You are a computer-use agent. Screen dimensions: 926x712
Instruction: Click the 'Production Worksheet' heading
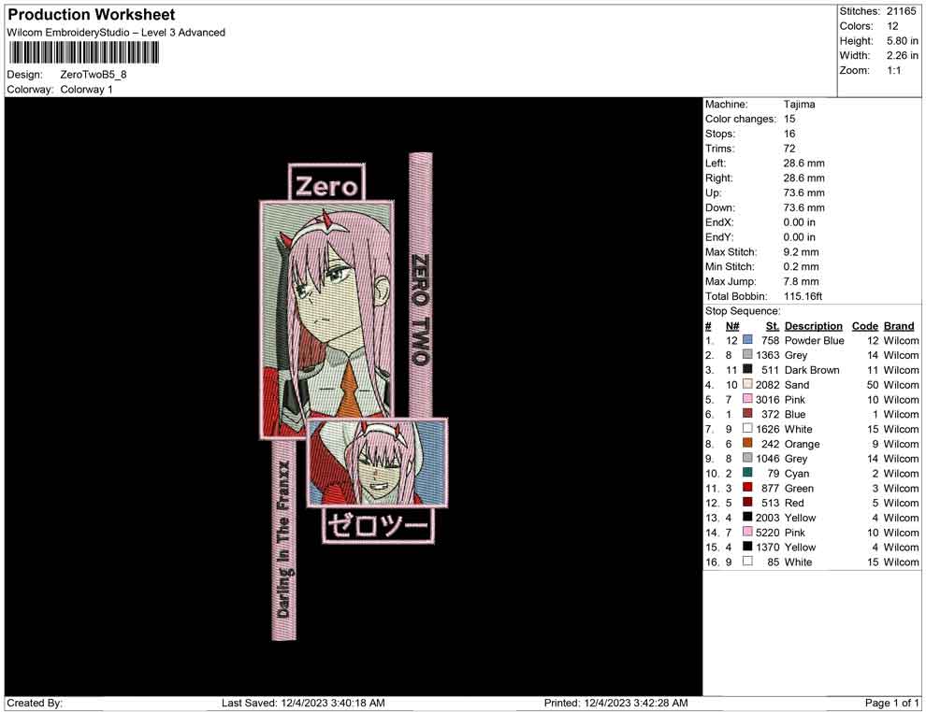click(x=92, y=15)
